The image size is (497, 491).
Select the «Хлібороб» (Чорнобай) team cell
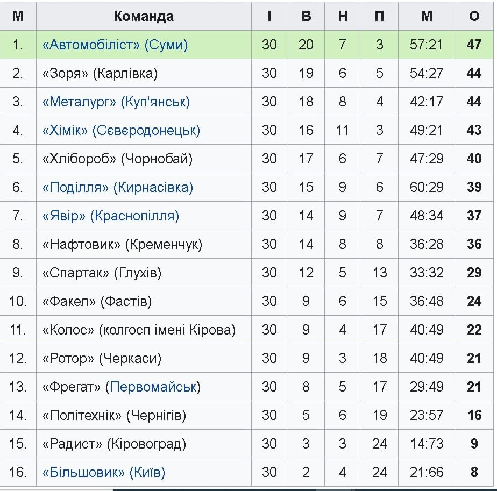coord(117,159)
